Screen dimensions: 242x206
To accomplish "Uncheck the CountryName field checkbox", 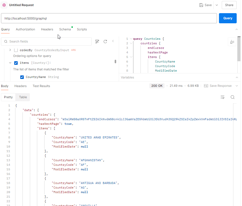I will click(22, 77).
